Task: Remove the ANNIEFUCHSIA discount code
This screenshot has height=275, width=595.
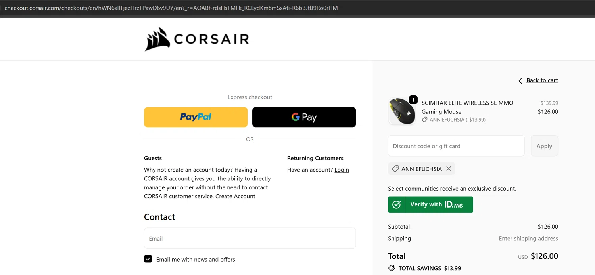Action: (449, 169)
